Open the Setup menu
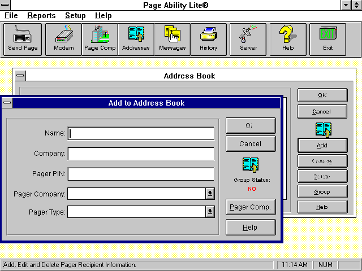The image size is (362, 271). (x=75, y=16)
